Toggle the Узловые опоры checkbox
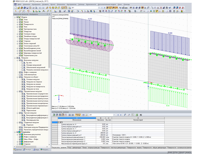The image size is (205, 154). (20, 34)
